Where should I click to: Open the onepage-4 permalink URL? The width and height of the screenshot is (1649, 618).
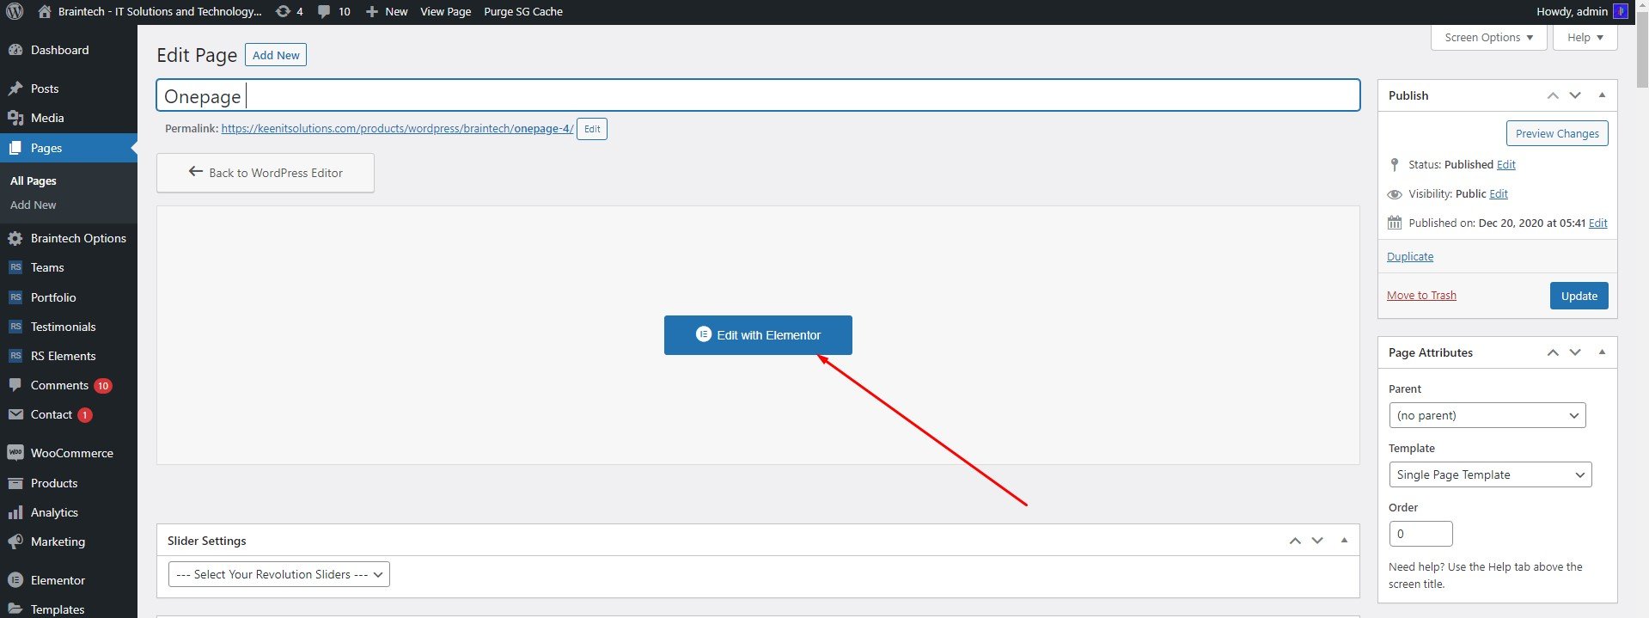(x=397, y=128)
